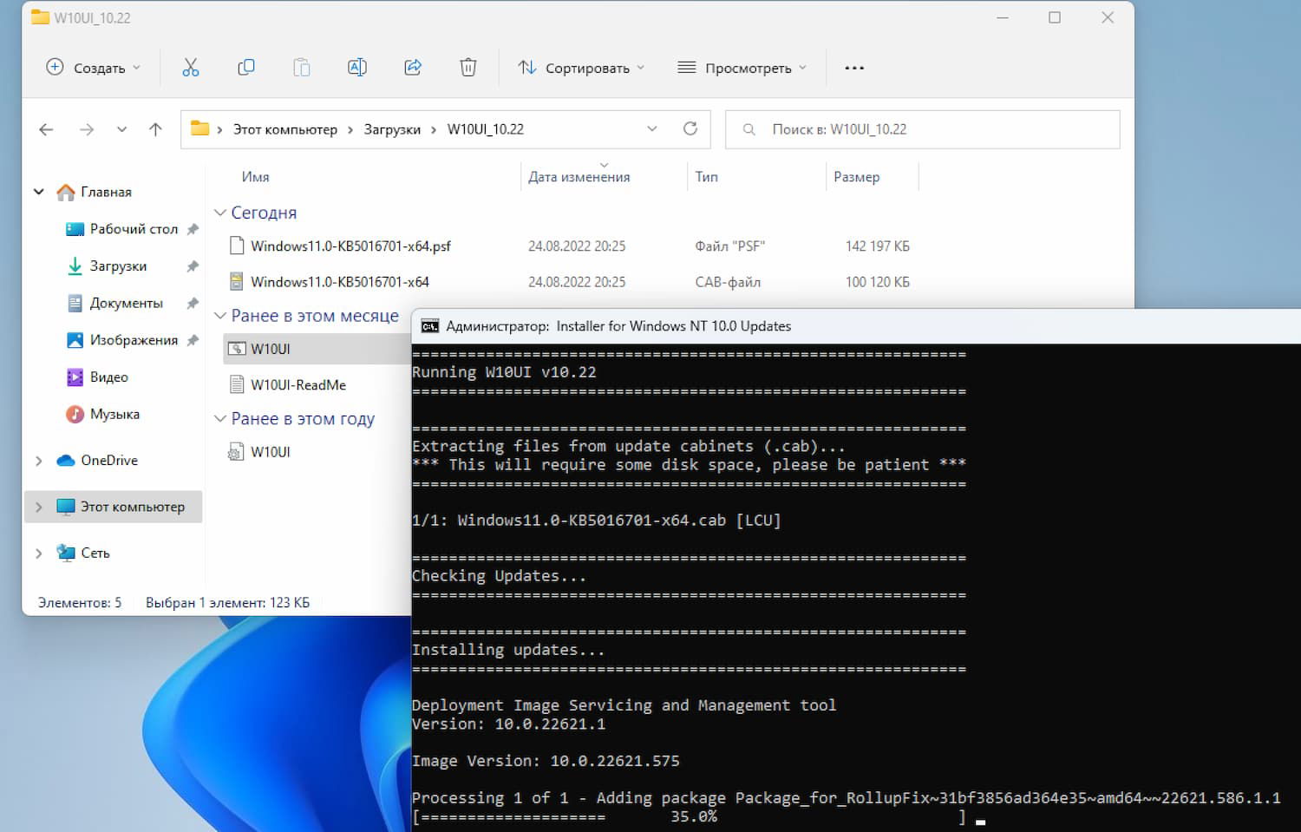
Task: Click the 142 197 КБ size cell
Action: tap(878, 246)
